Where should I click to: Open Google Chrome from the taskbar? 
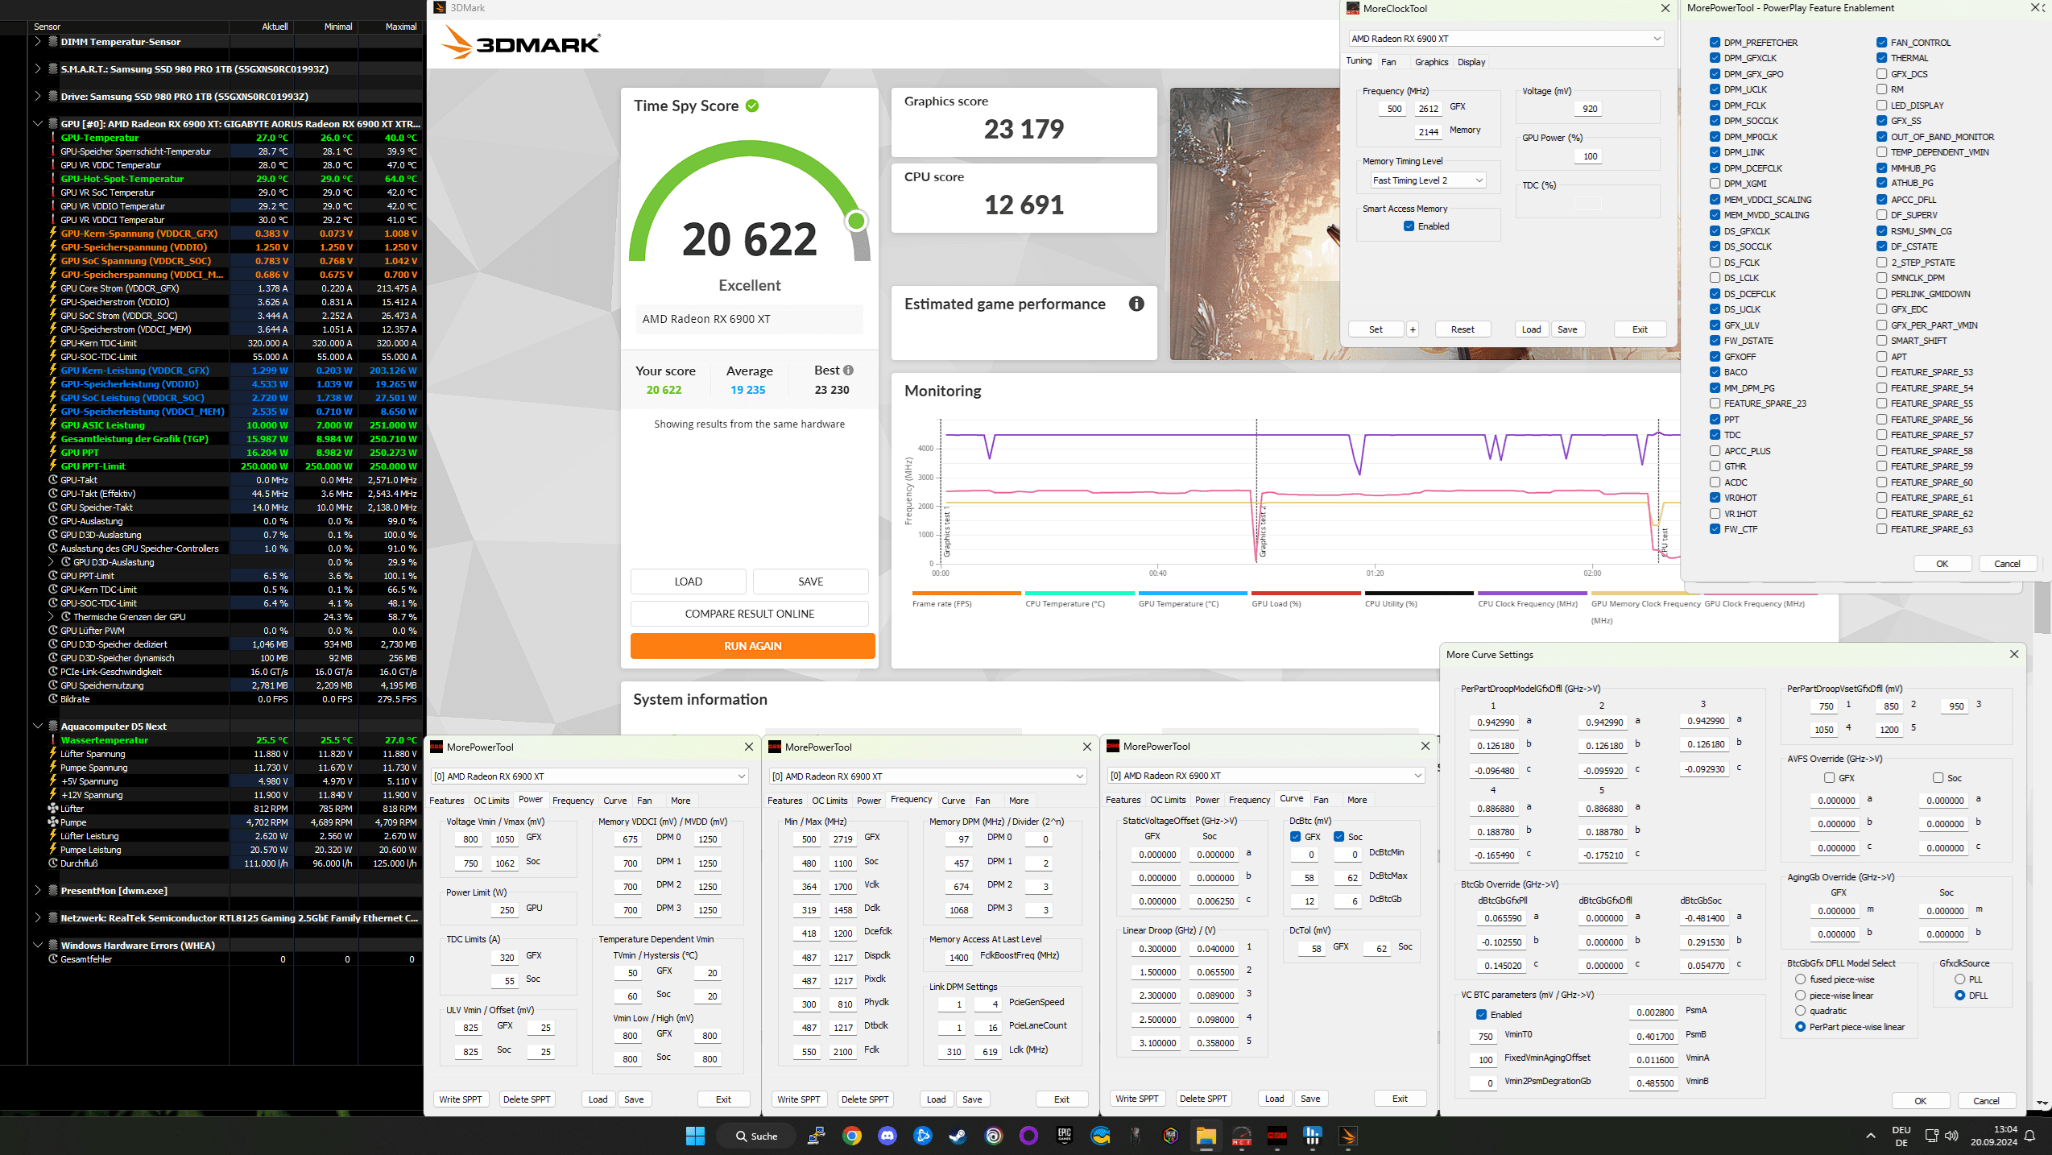coord(851,1136)
